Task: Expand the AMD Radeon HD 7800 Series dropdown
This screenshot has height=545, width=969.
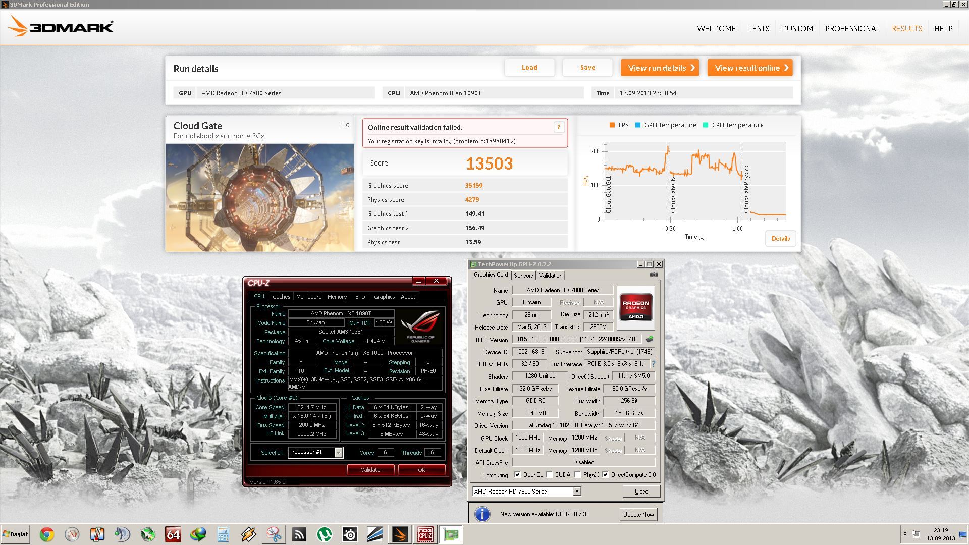Action: [577, 492]
